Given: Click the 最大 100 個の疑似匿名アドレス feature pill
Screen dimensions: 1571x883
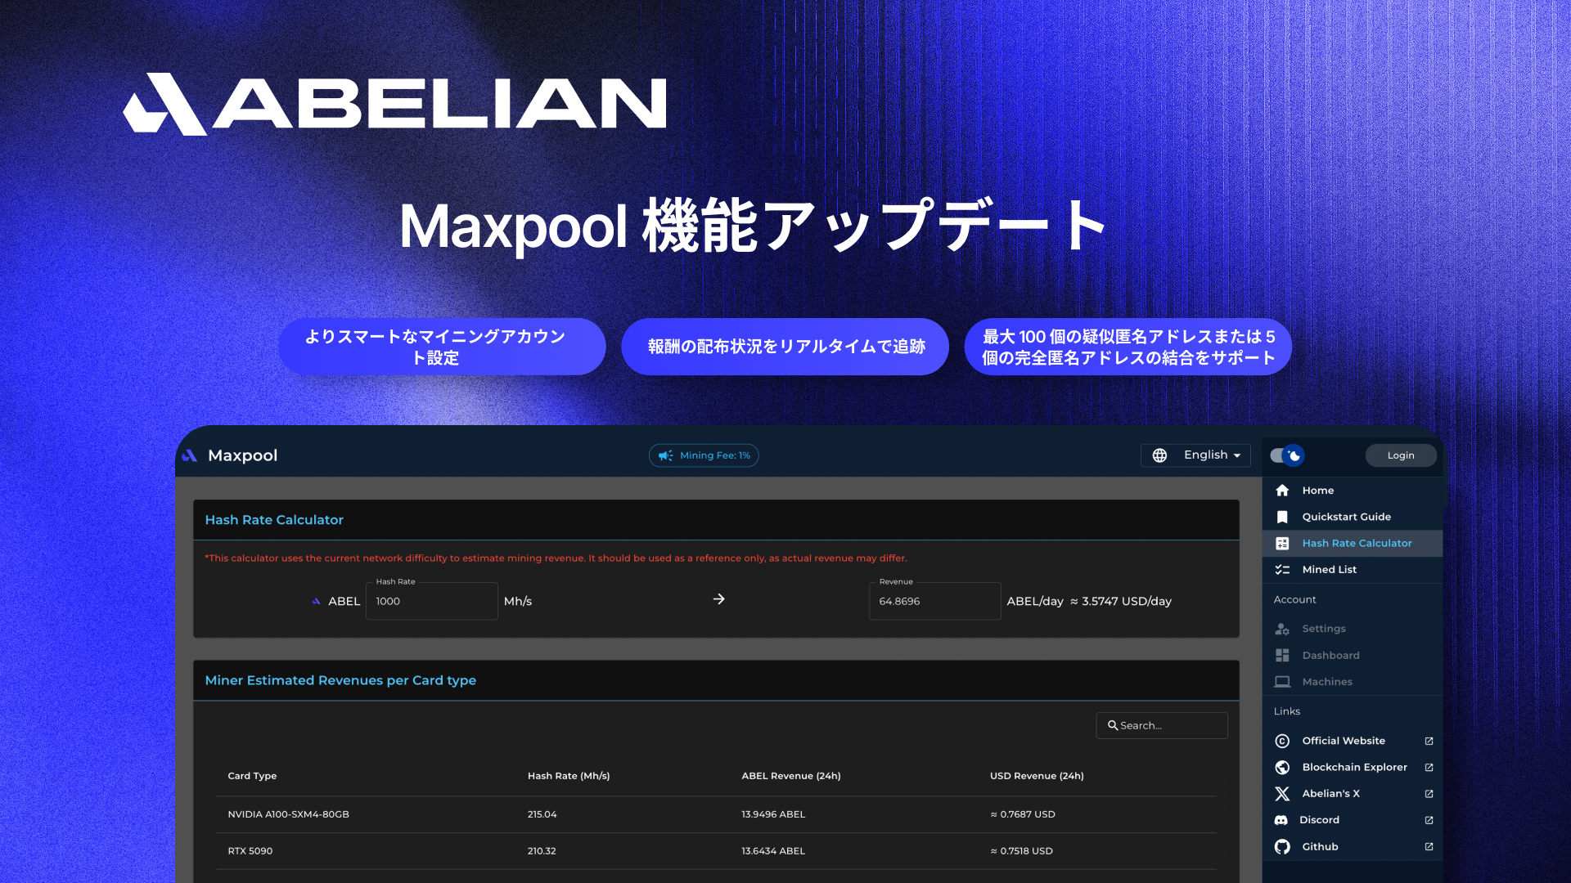Looking at the screenshot, I should coord(1128,347).
